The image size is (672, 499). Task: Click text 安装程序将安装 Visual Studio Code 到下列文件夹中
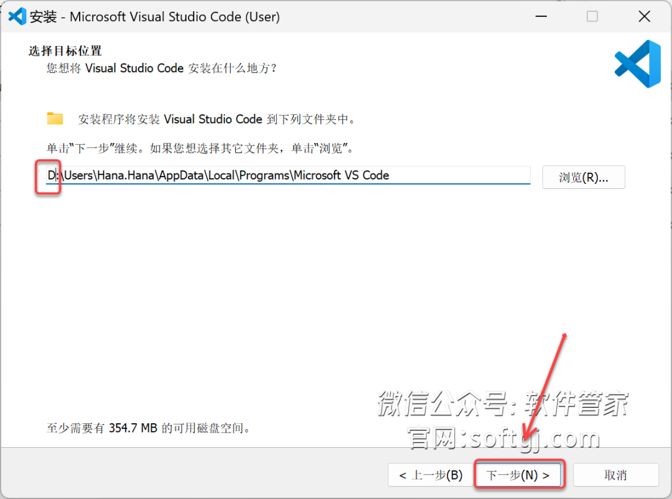tap(217, 119)
